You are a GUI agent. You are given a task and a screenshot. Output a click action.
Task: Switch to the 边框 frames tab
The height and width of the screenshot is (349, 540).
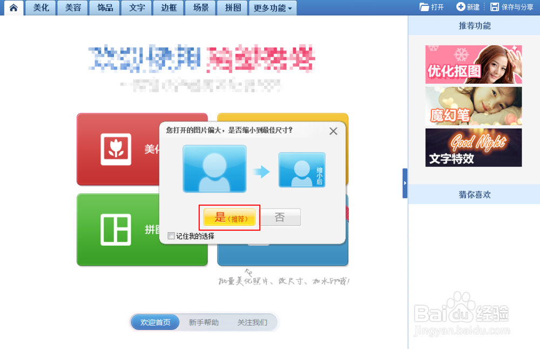point(168,8)
